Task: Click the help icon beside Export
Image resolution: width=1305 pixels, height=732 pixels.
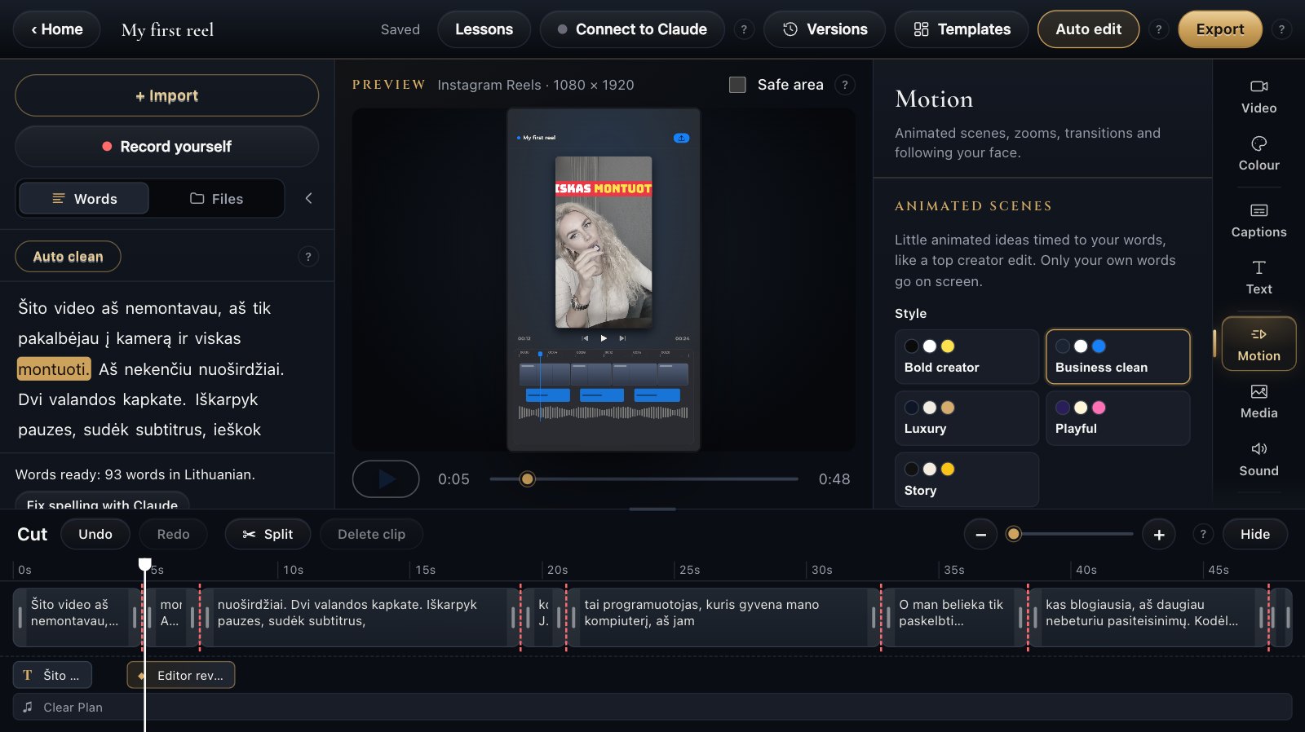Action: click(1281, 29)
